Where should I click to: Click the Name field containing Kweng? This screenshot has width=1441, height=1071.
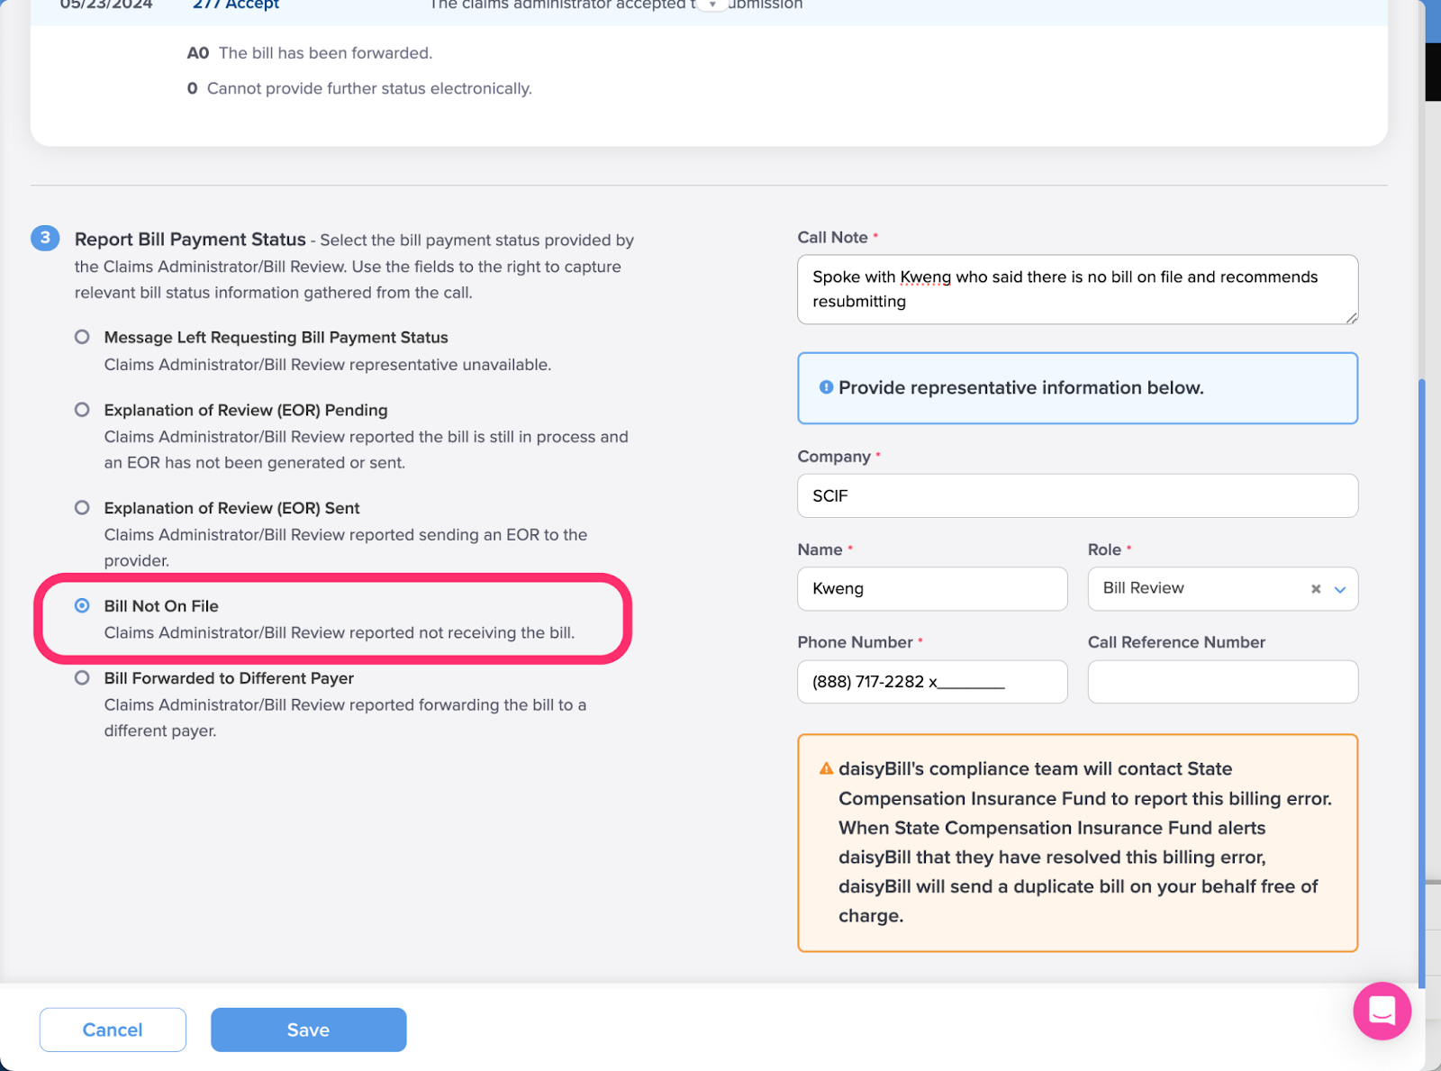[x=932, y=589]
